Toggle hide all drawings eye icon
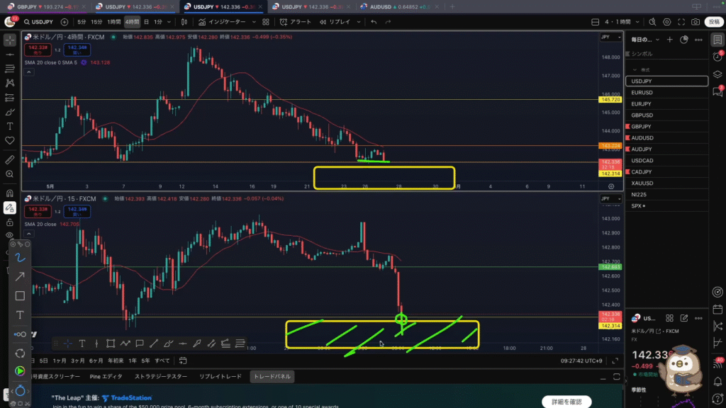Screen dimensions: 726x408 (10, 235)
